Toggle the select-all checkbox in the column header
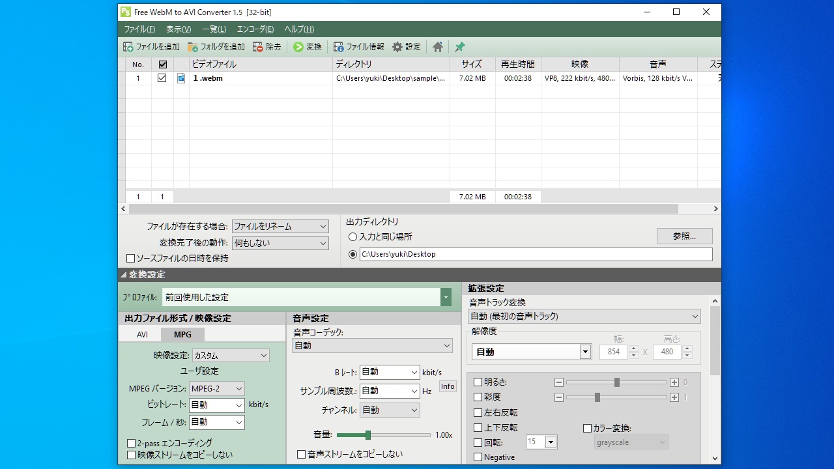 click(x=163, y=64)
